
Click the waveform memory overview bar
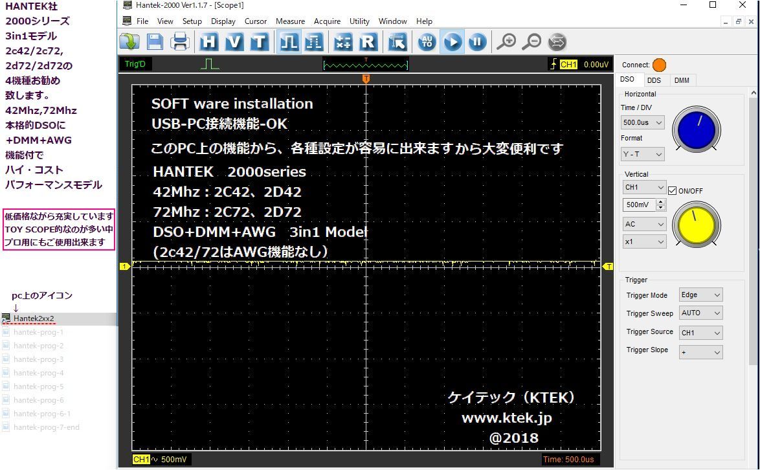[x=366, y=64]
